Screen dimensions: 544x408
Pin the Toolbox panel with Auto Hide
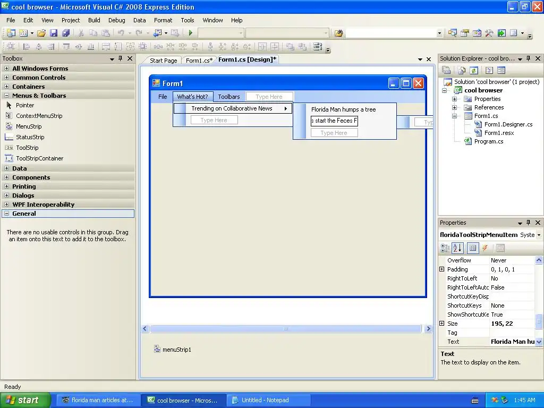pyautogui.click(x=121, y=58)
